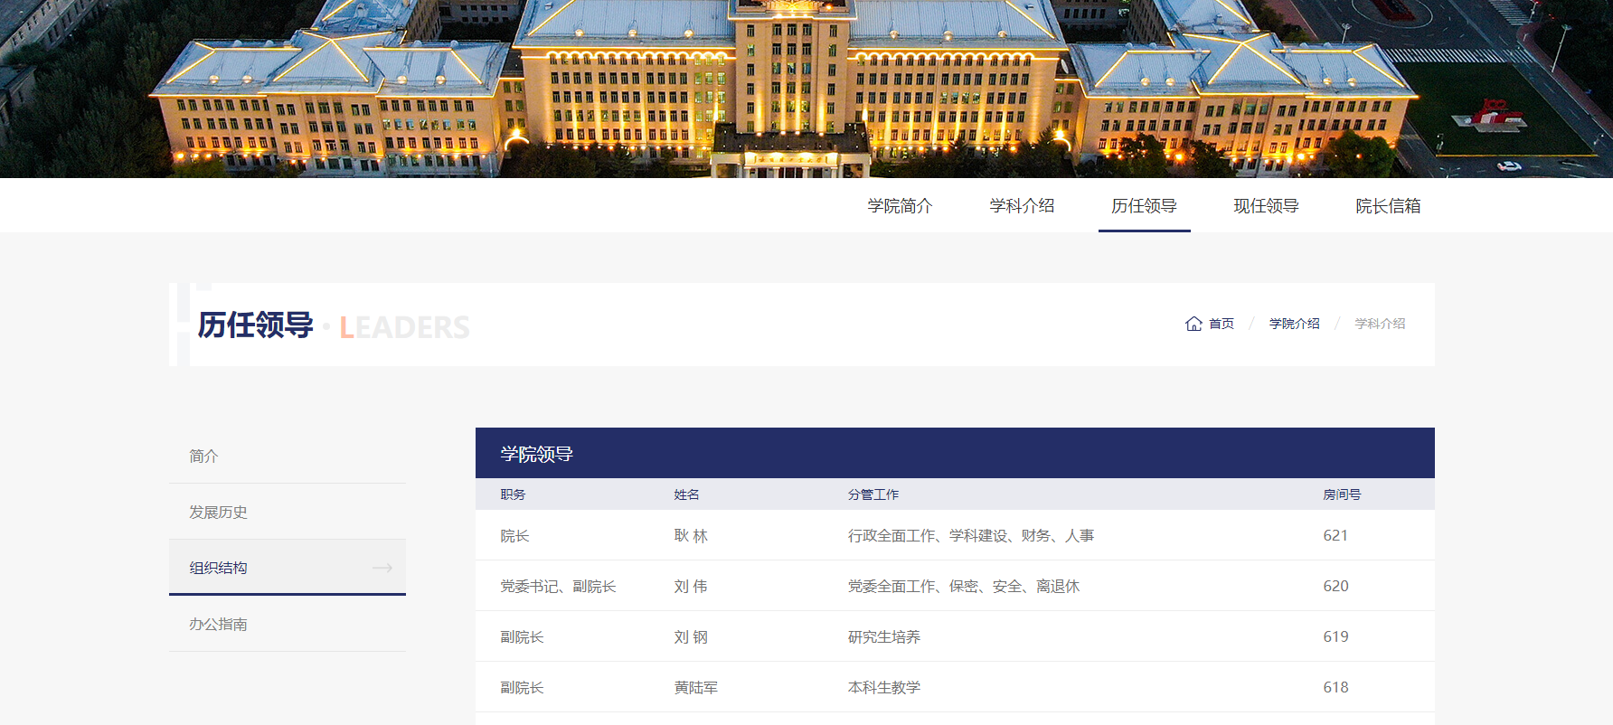Open the 学院介绍 breadcrumb link

pos(1294,324)
